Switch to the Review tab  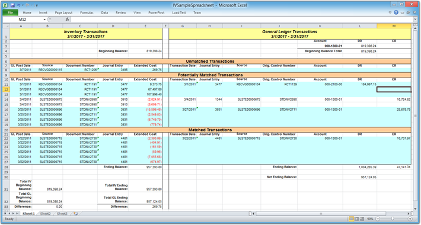coord(121,12)
